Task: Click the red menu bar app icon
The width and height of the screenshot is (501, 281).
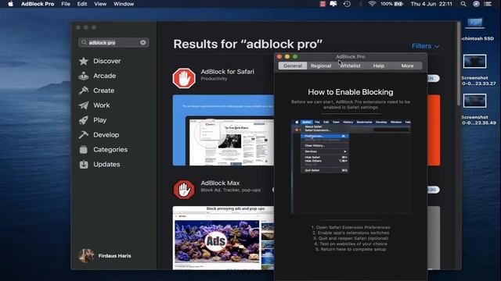Action: [322, 4]
